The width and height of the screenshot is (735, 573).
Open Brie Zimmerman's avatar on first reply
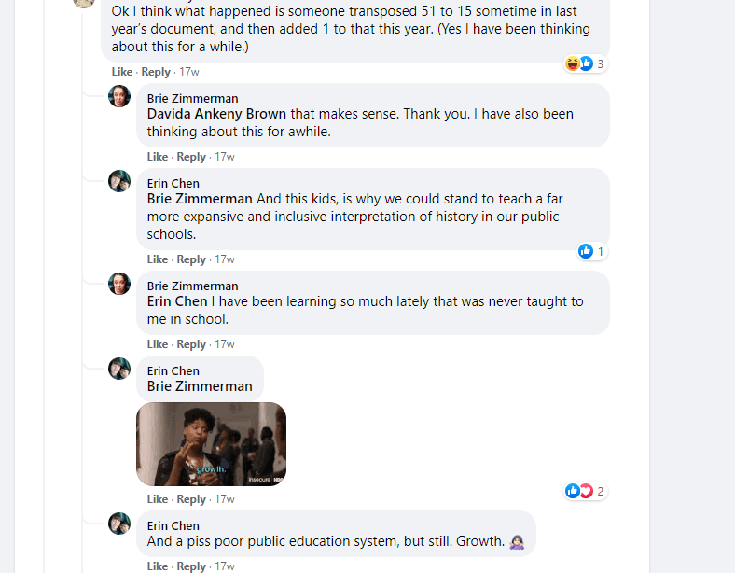119,96
